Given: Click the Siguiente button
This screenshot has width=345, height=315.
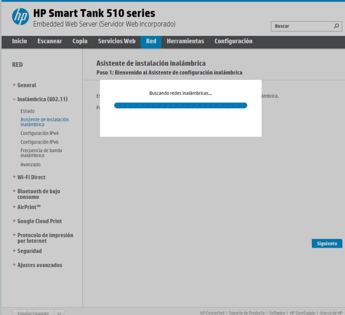Looking at the screenshot, I should click(x=327, y=243).
